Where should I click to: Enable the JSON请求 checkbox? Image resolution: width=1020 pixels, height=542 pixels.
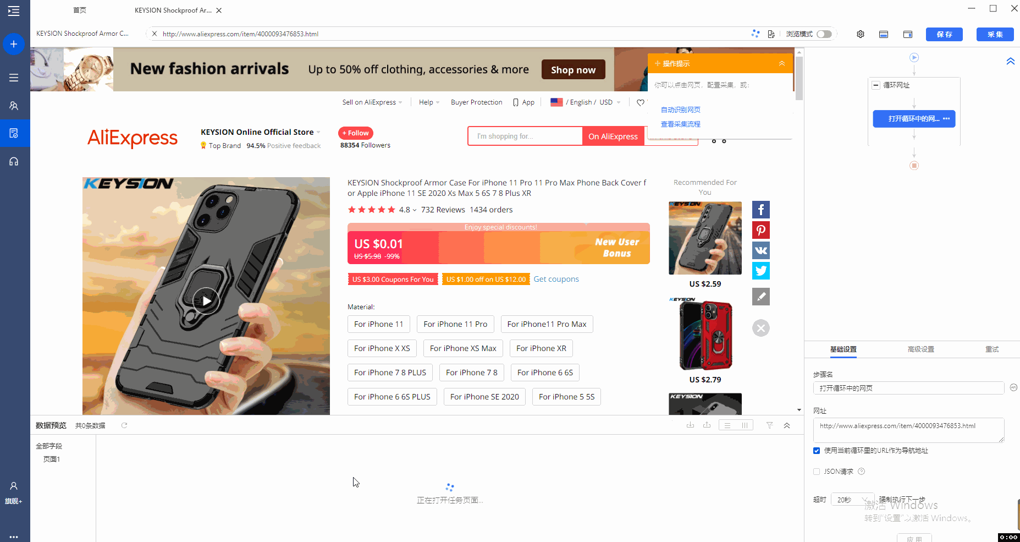pyautogui.click(x=817, y=472)
